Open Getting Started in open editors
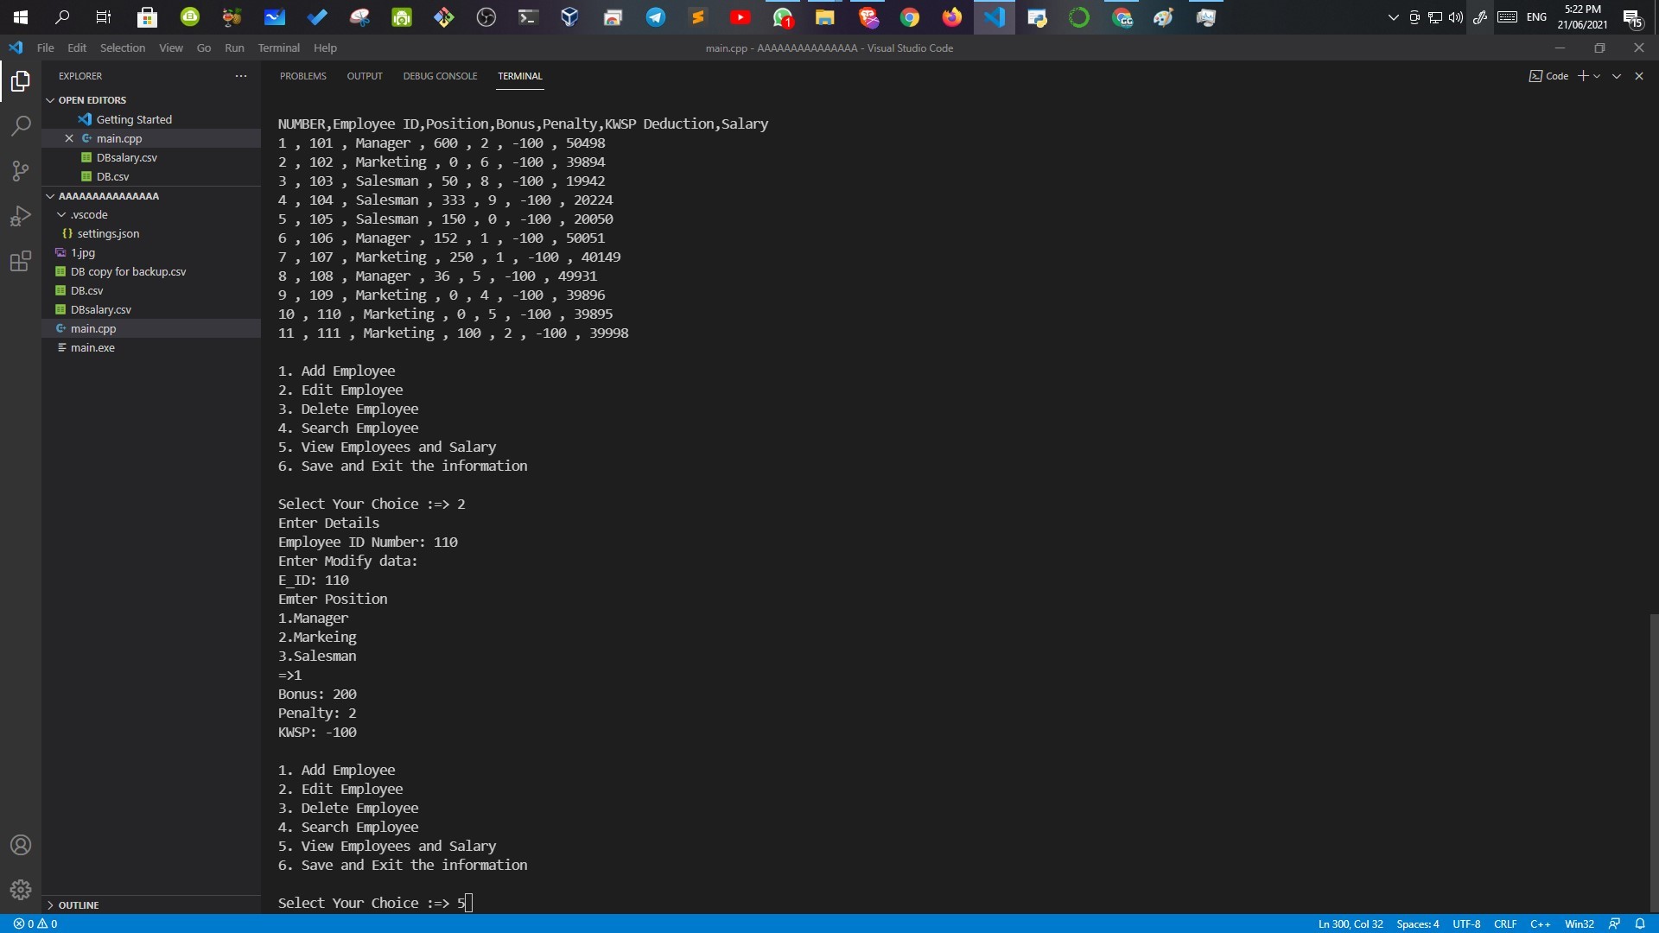 click(134, 119)
